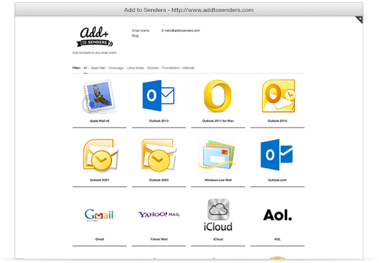379x263 pixels.
Task: Click the Aol. logo
Action: click(x=278, y=214)
